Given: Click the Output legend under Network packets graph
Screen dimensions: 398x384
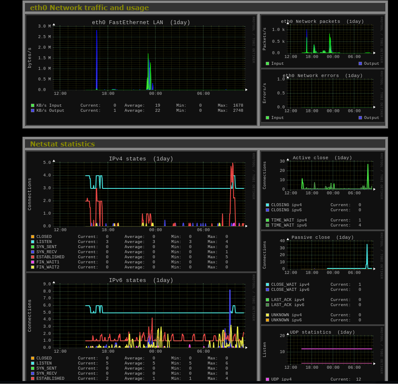Looking at the screenshot, I should 369,64.
